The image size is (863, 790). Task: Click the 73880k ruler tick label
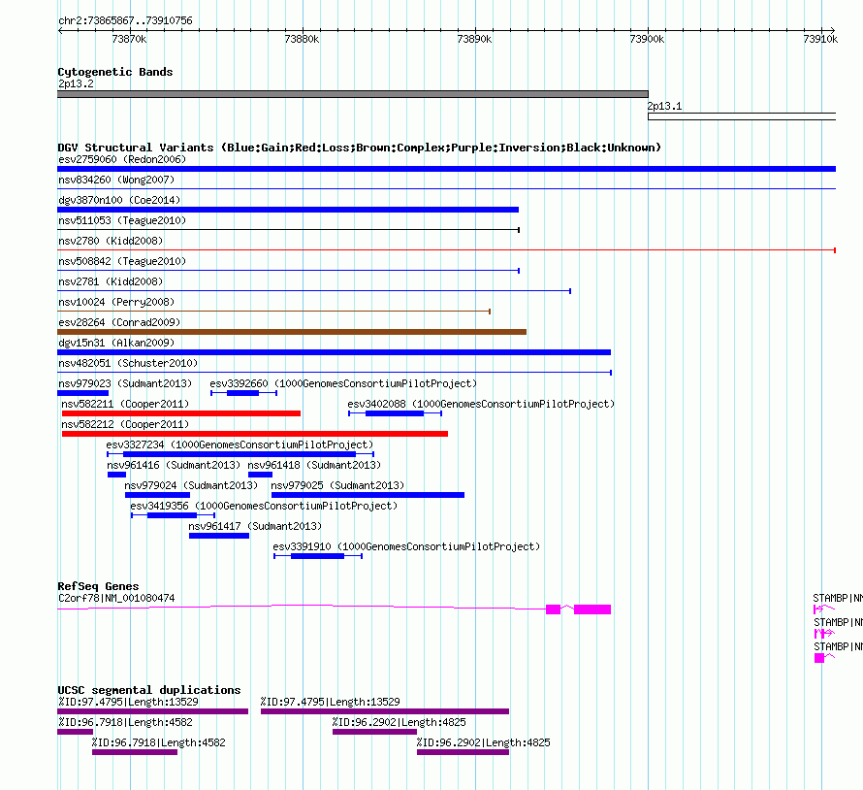pos(302,39)
